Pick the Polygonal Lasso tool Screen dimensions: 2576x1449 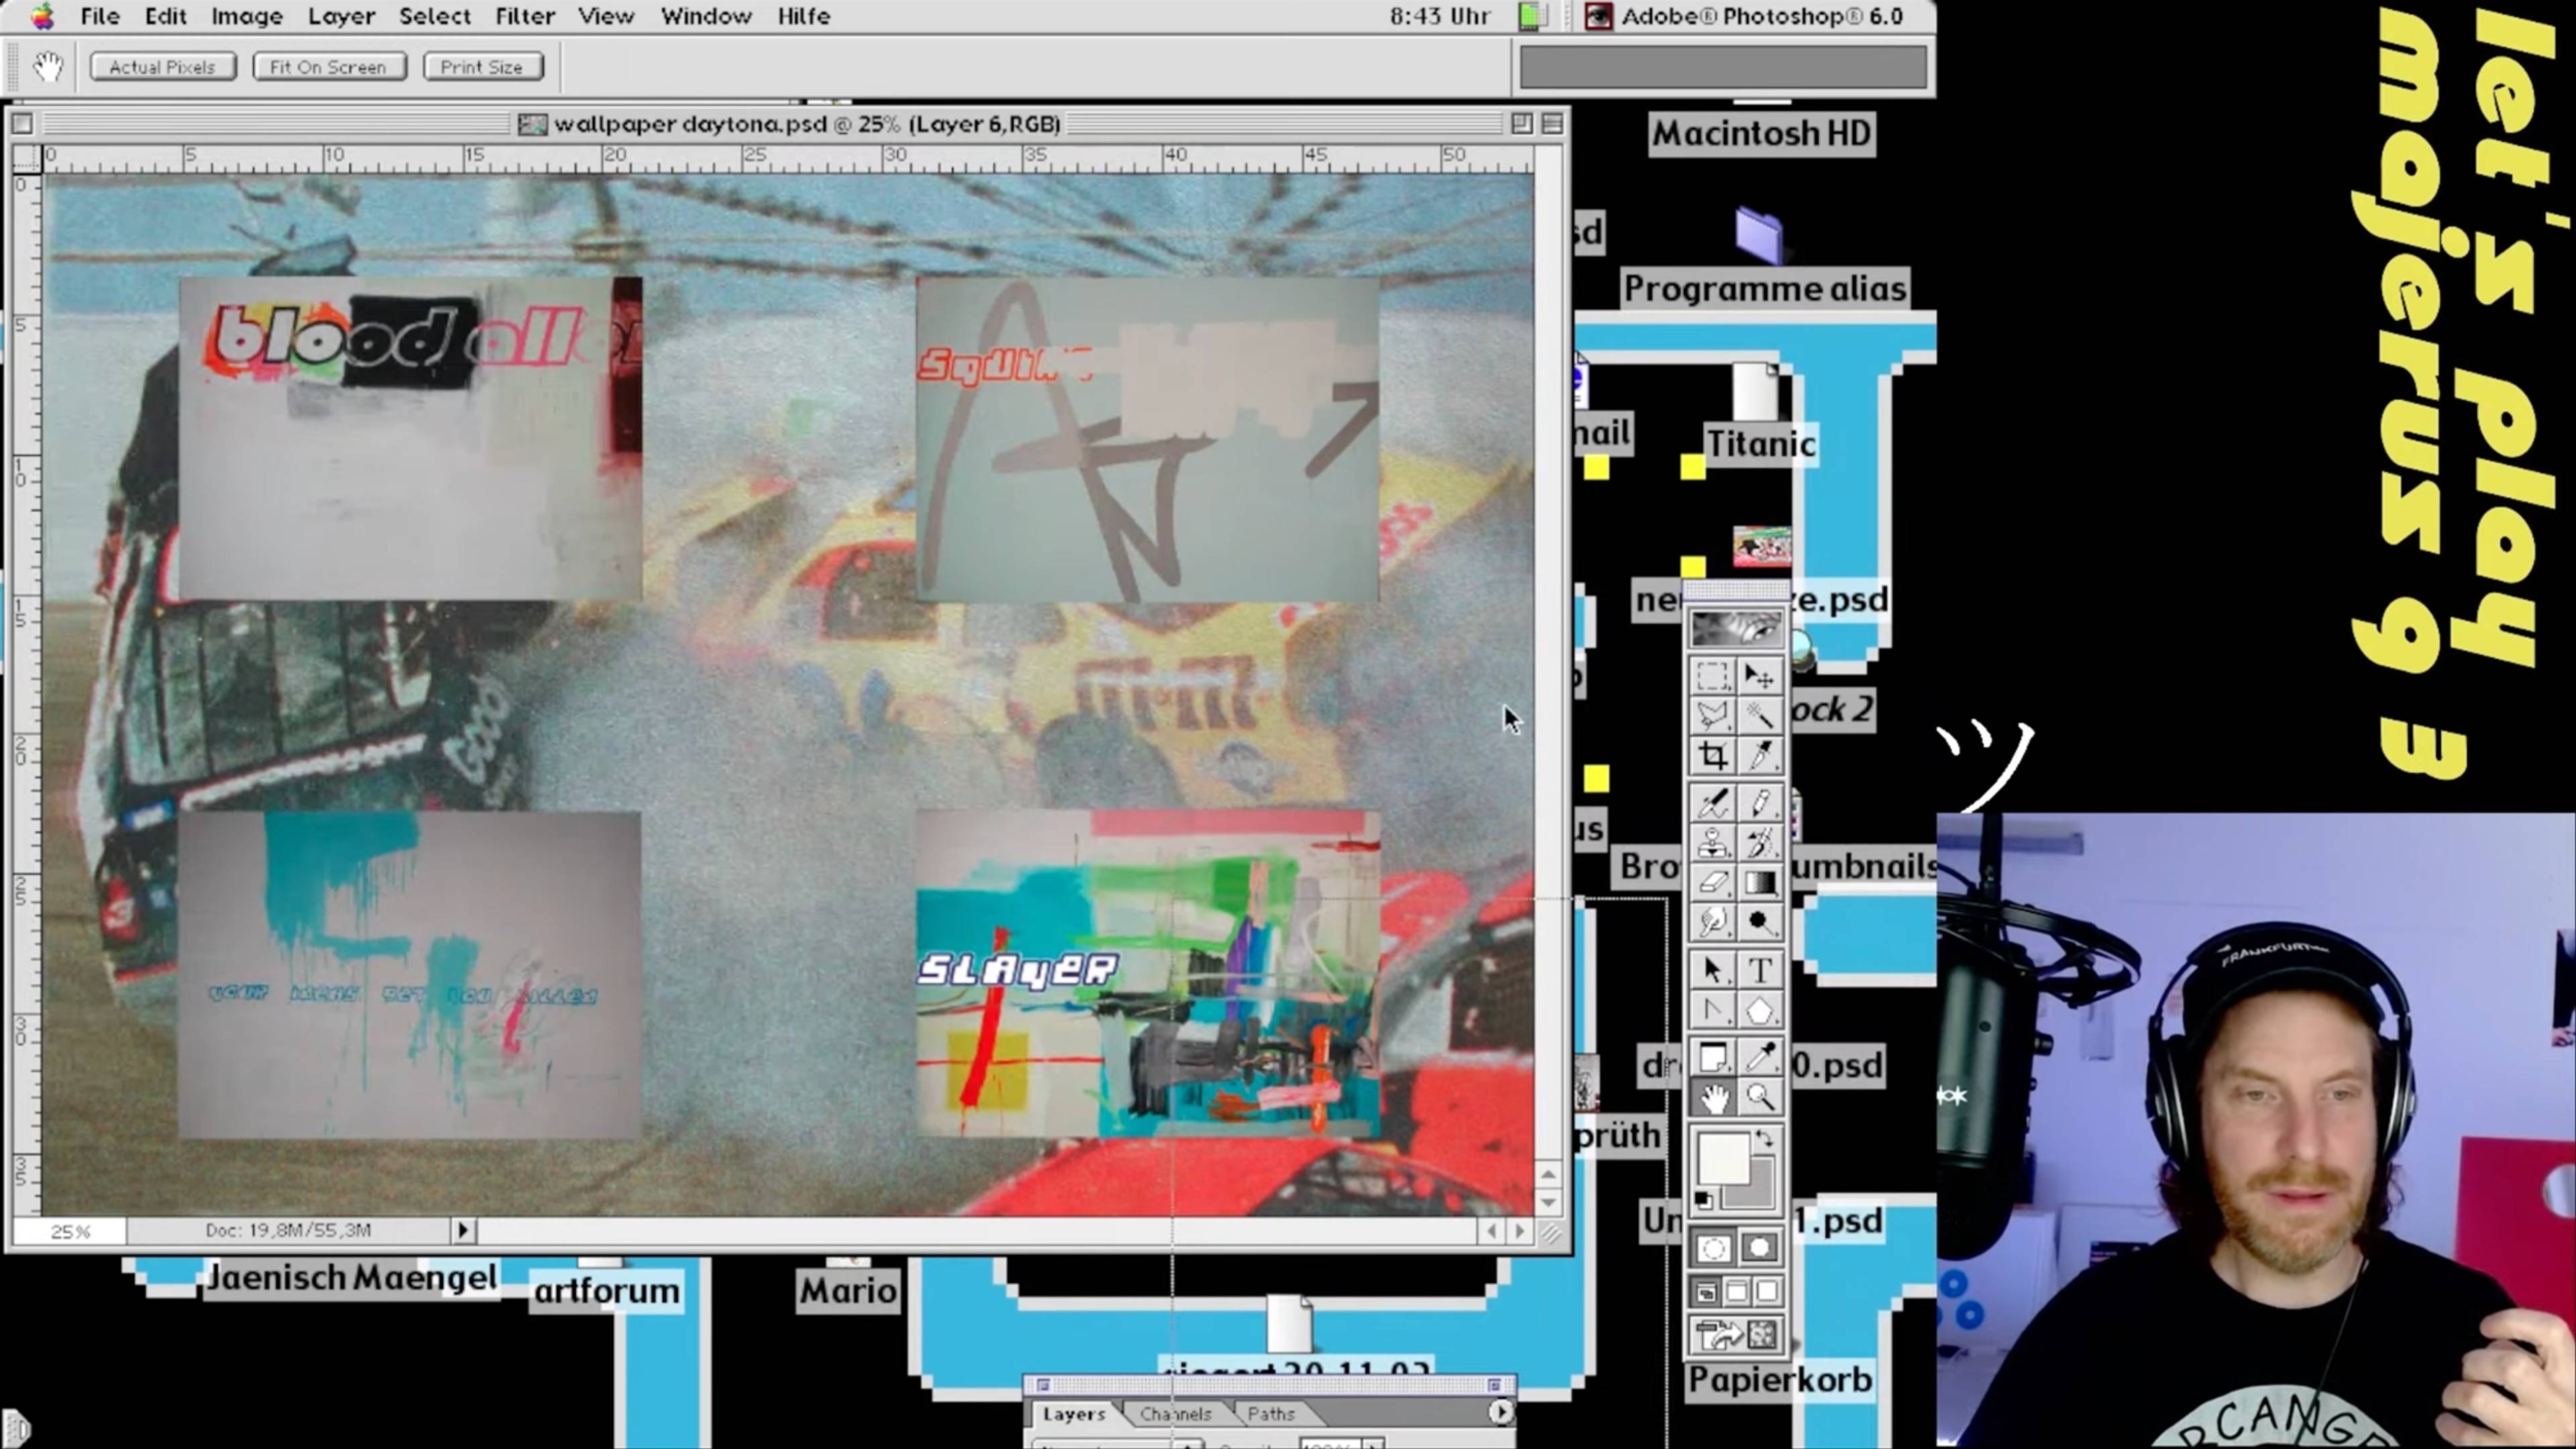tap(1712, 716)
